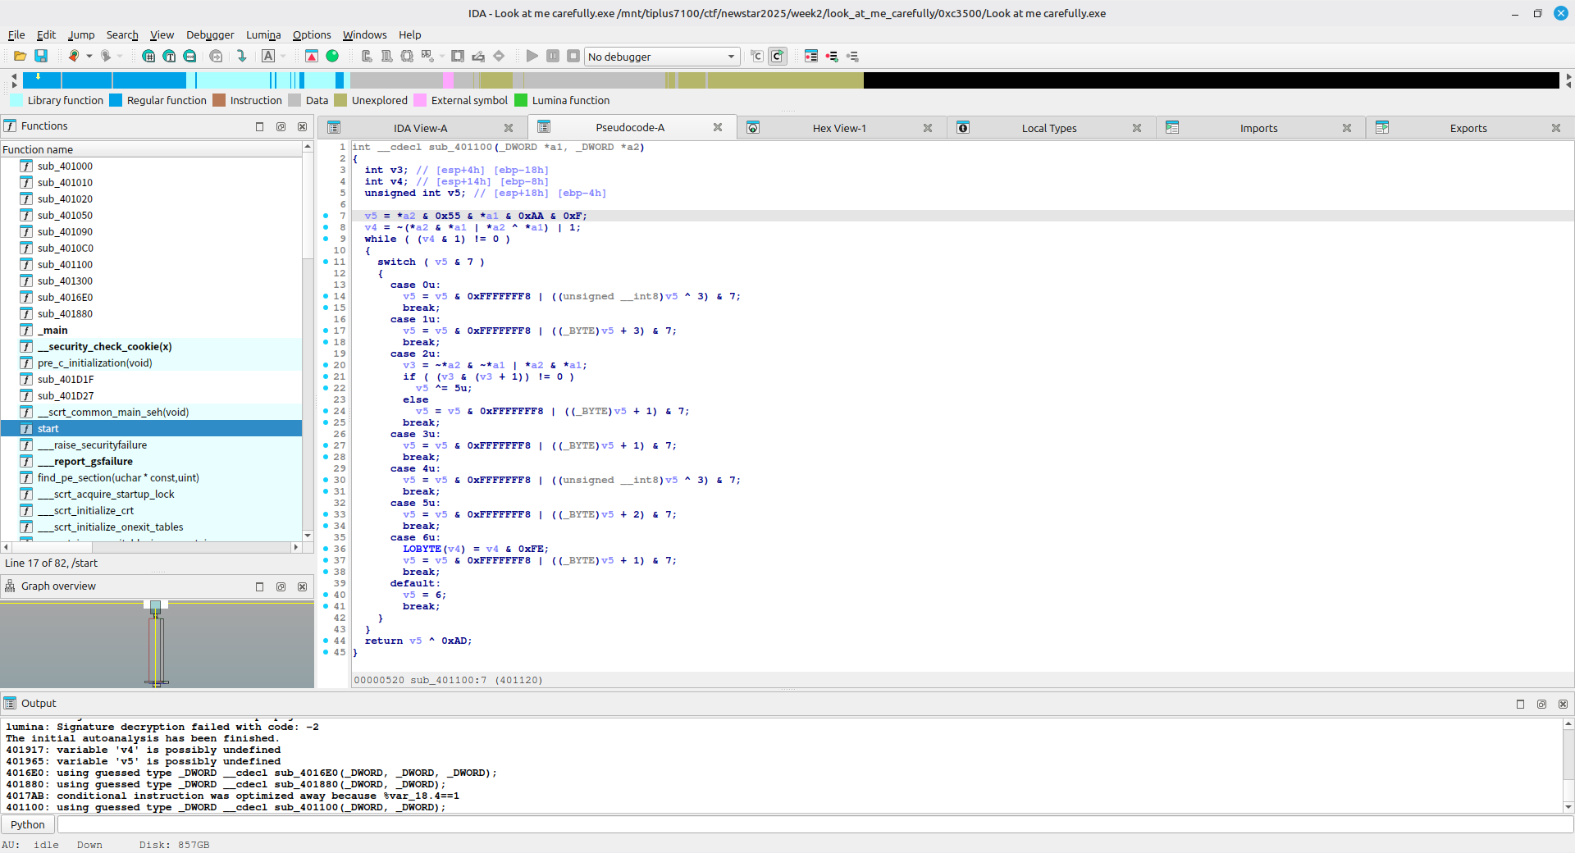Click the Save database floppy icon

(41, 56)
